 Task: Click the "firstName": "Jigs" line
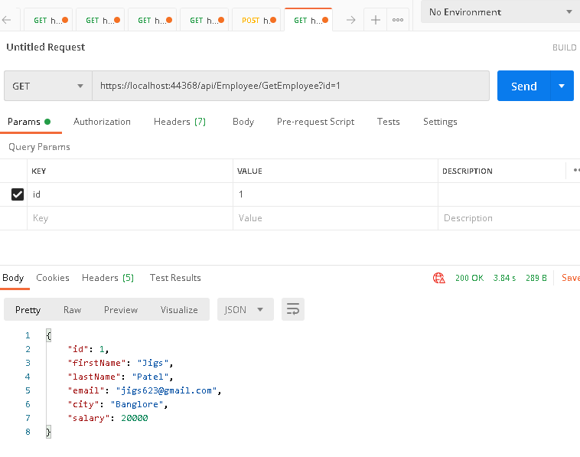point(120,363)
